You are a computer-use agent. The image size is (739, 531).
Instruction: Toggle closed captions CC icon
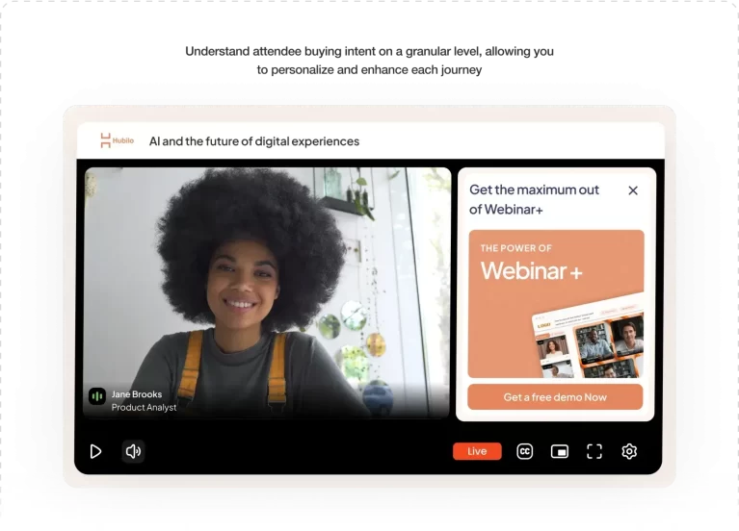[x=524, y=451]
